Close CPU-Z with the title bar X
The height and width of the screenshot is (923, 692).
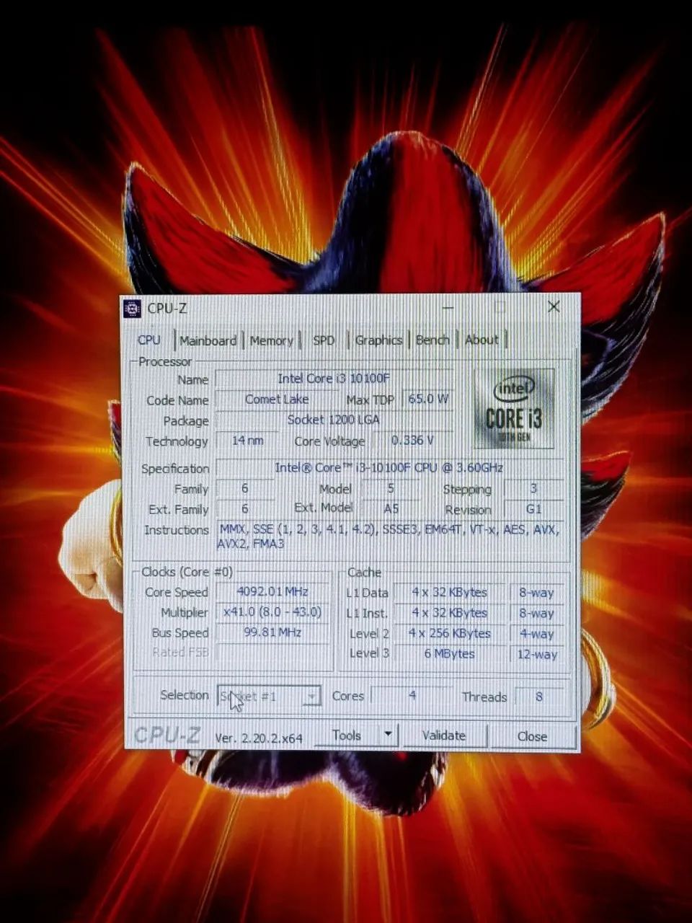coord(554,307)
